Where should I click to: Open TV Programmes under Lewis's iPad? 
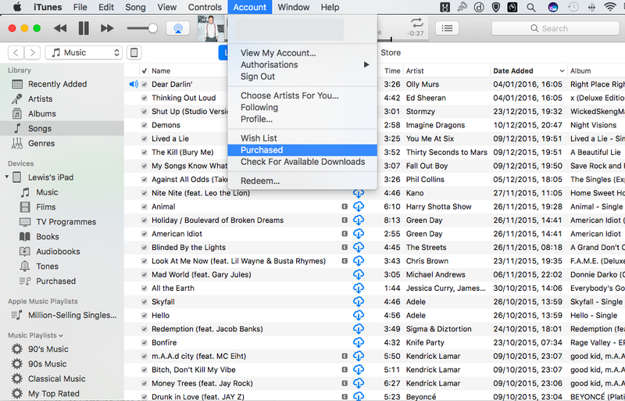pyautogui.click(x=66, y=222)
